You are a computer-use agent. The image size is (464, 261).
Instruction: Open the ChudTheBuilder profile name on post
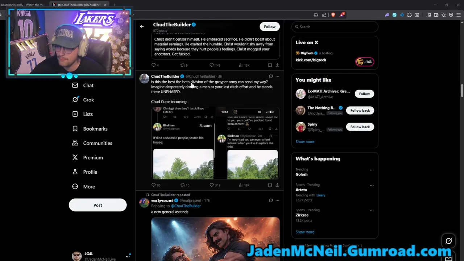[x=165, y=76]
